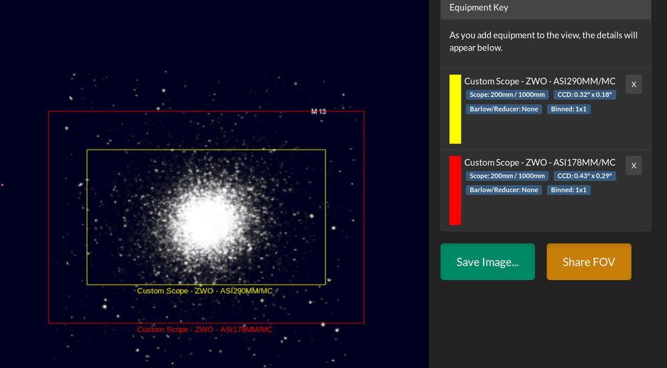This screenshot has height=368, width=667.
Task: Click the Barlow/Reducer None badge for ASI290MM/MC
Action: click(504, 109)
